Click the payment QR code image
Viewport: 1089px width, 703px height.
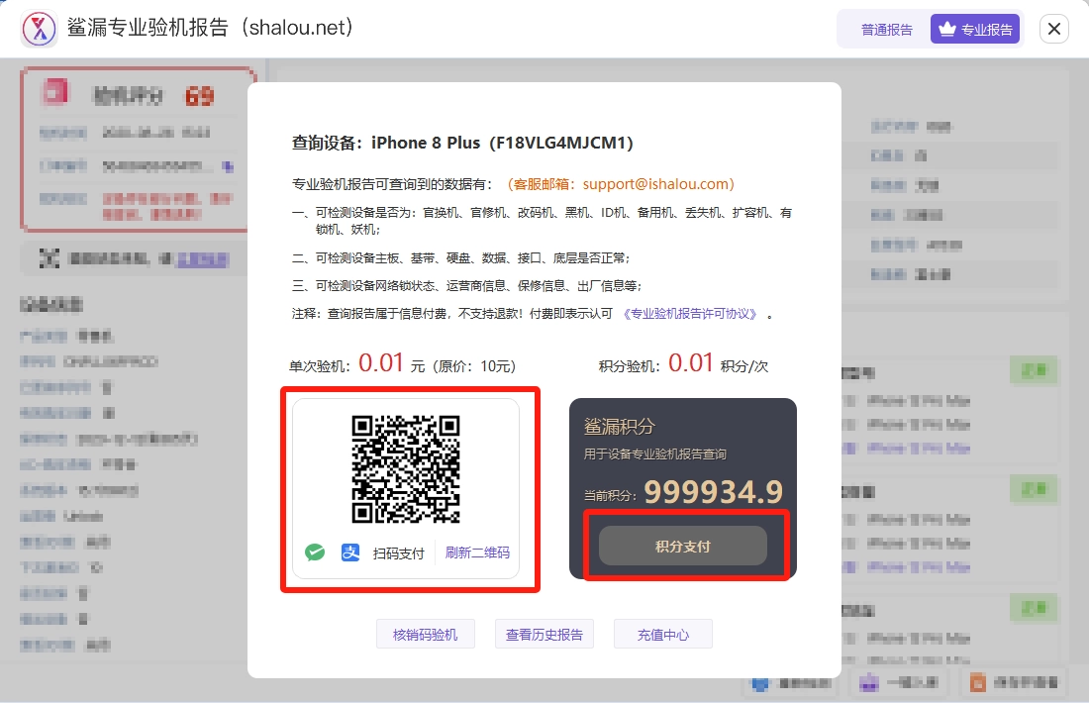point(406,468)
